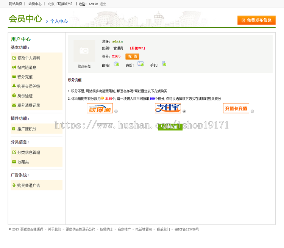Click the orange 充值 button beside points
Image resolution: width=284 pixels, height=248 pixels.
[133, 57]
